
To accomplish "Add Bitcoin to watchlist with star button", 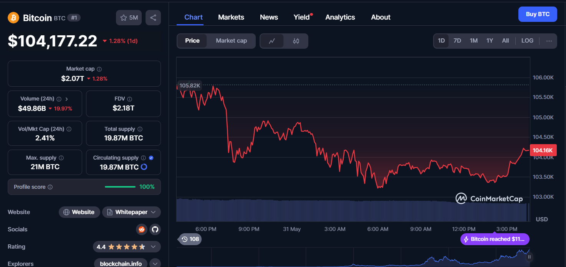I will (129, 18).
